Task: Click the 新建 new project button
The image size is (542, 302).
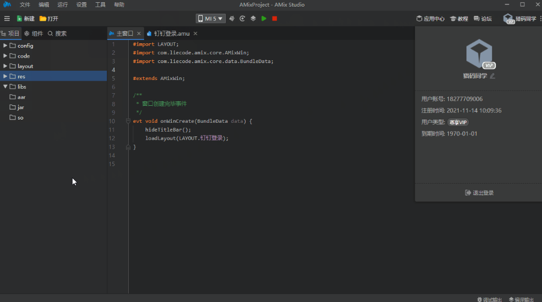Action: [26, 19]
